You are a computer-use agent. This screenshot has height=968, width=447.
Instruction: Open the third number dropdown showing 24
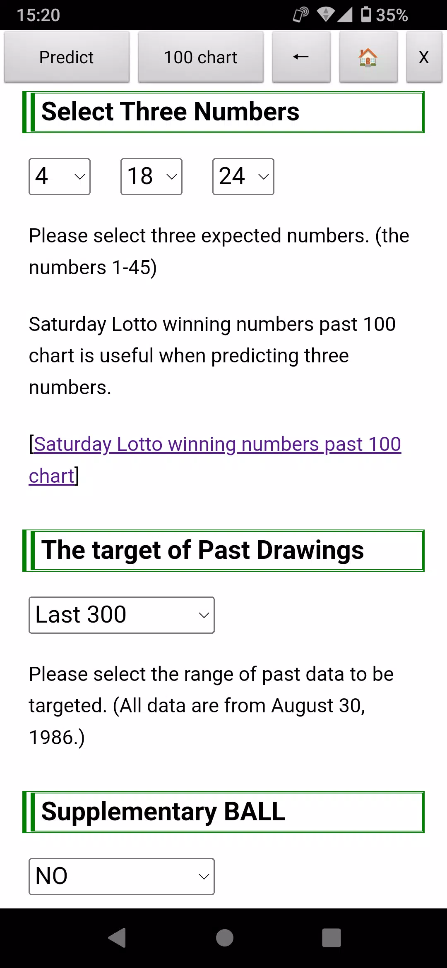(243, 177)
